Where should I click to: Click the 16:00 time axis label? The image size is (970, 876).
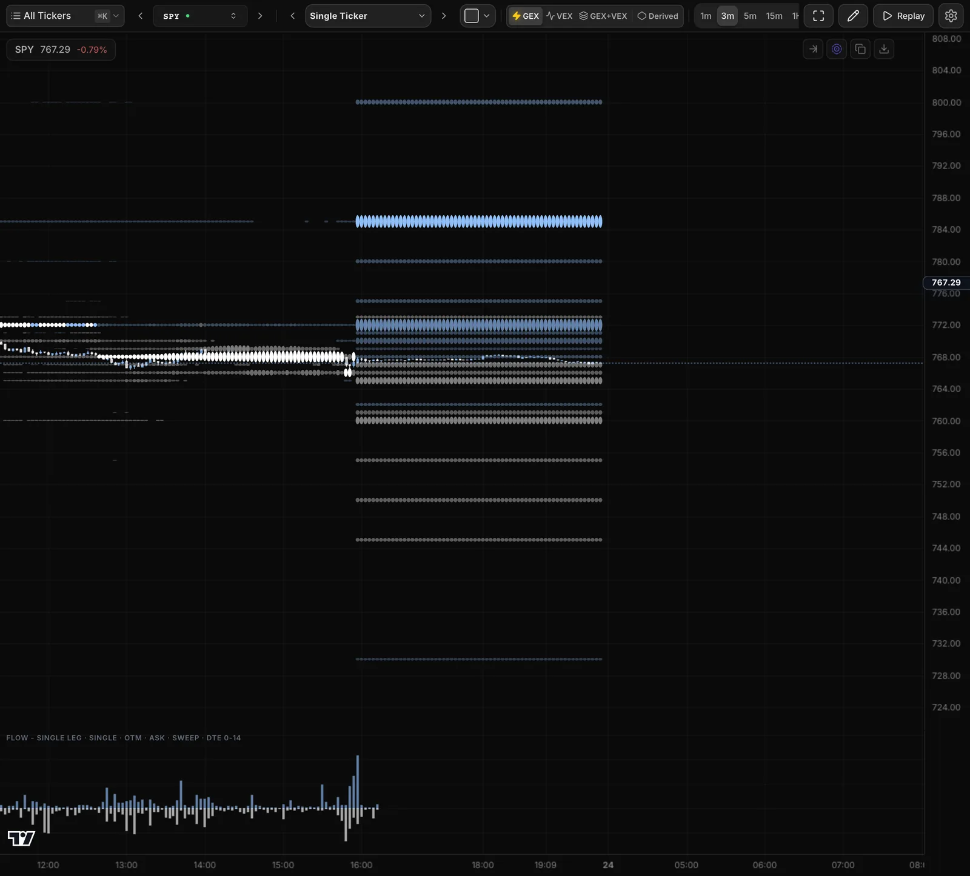click(x=361, y=865)
